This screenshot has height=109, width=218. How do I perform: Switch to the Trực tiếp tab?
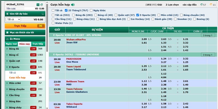click(38, 44)
